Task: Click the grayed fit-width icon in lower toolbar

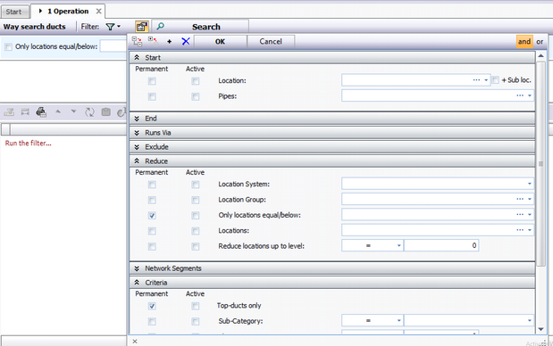Action: [x=25, y=112]
